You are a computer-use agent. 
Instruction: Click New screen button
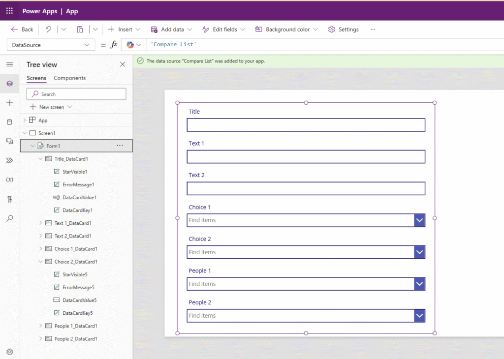coord(51,107)
